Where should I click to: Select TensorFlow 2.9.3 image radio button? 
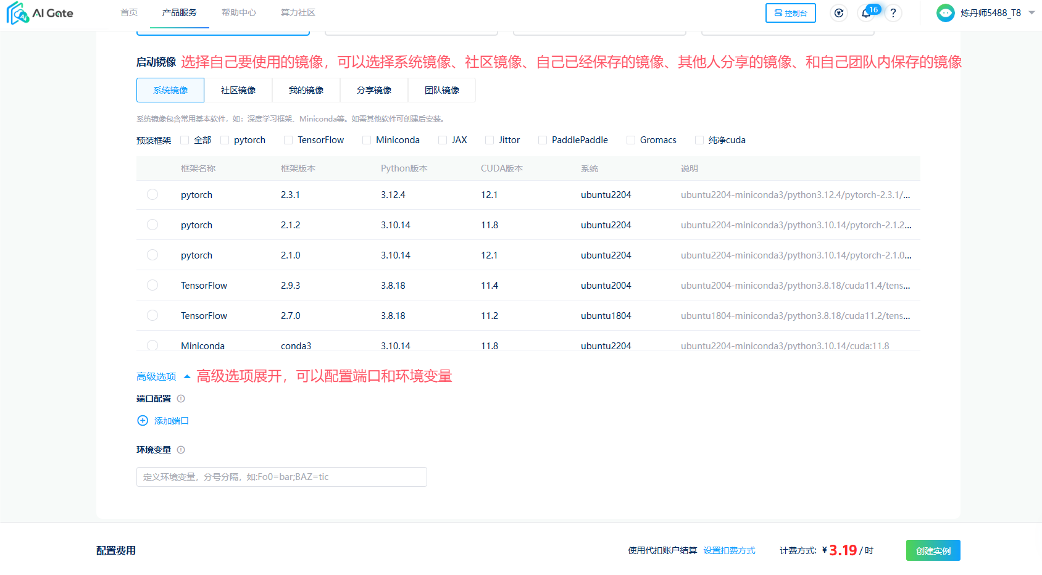[x=152, y=285]
